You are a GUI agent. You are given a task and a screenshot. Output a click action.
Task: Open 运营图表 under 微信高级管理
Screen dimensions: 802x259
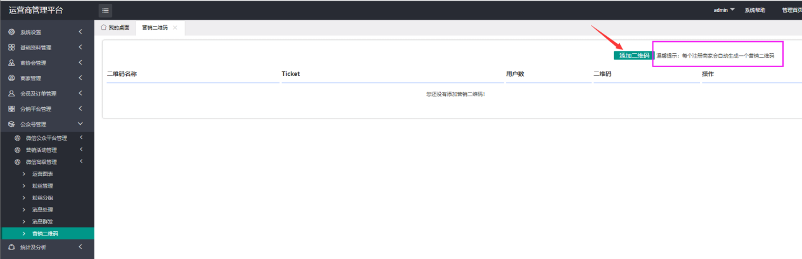(42, 174)
